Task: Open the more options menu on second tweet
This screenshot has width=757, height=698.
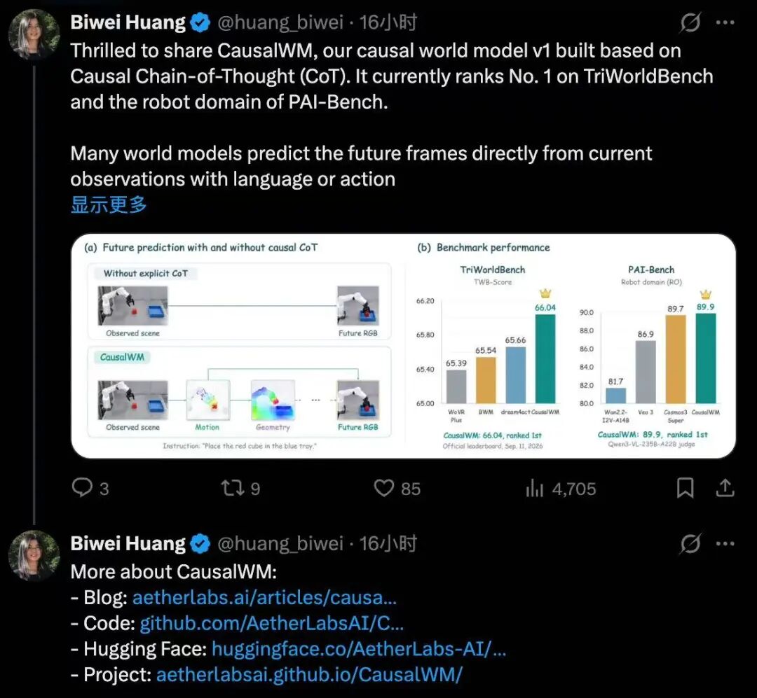Action: 725,544
